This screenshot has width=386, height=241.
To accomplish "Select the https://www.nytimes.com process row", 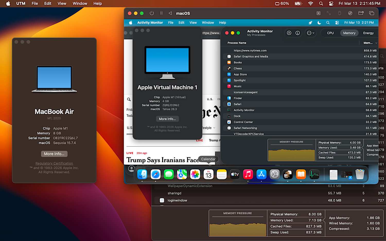I will (x=300, y=51).
